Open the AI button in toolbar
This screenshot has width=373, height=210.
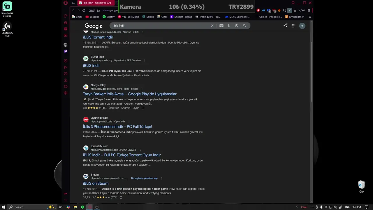click(x=302, y=10)
